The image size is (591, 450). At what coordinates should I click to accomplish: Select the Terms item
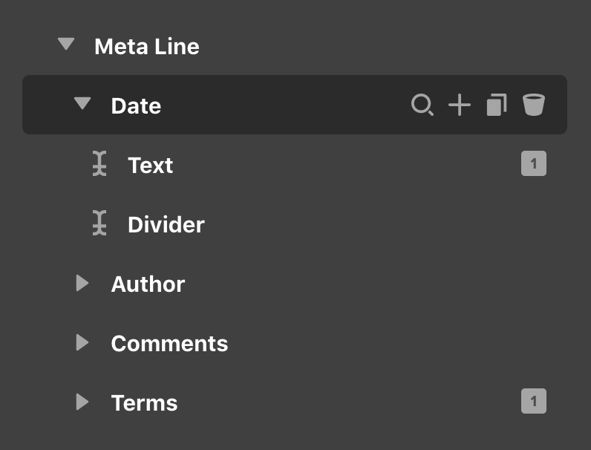coord(144,403)
